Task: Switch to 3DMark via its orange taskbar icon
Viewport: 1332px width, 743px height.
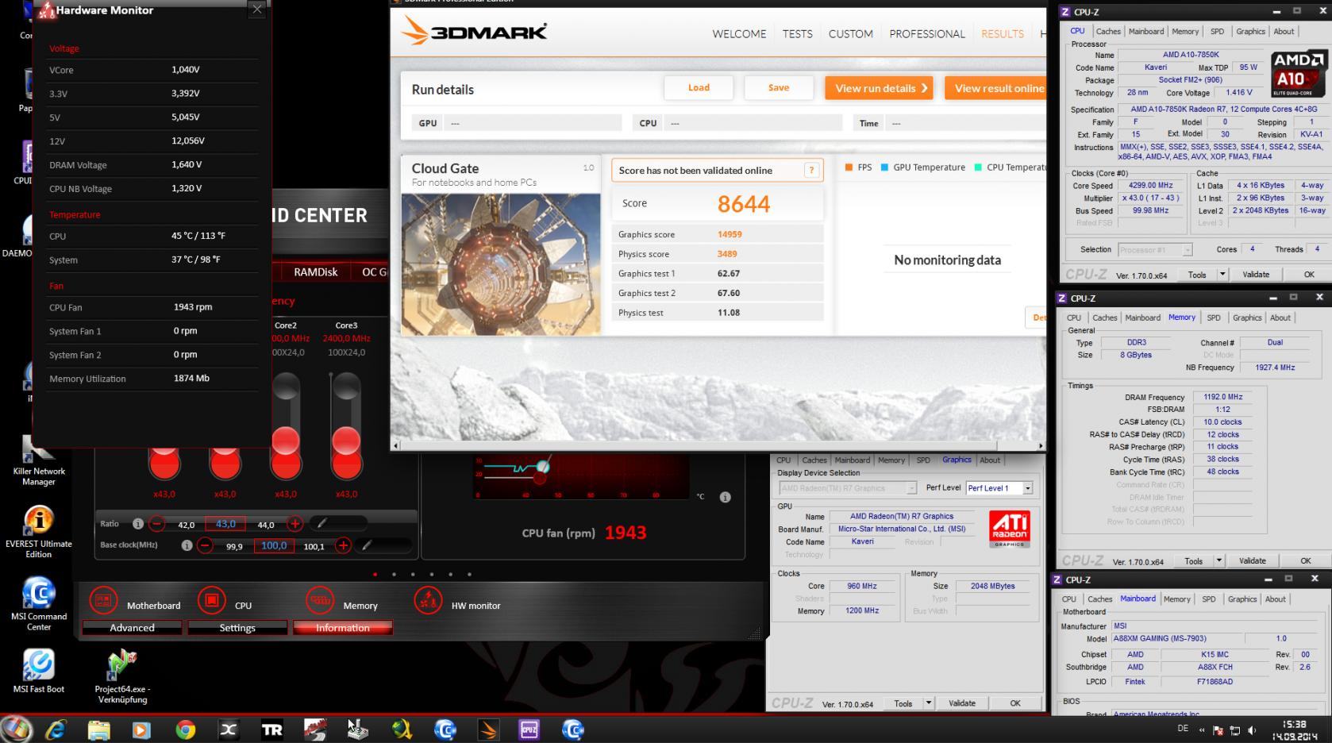Action: point(487,730)
